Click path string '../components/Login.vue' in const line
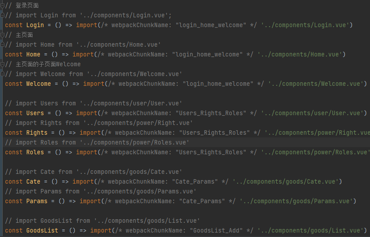The image size is (370, 237). 305,25
